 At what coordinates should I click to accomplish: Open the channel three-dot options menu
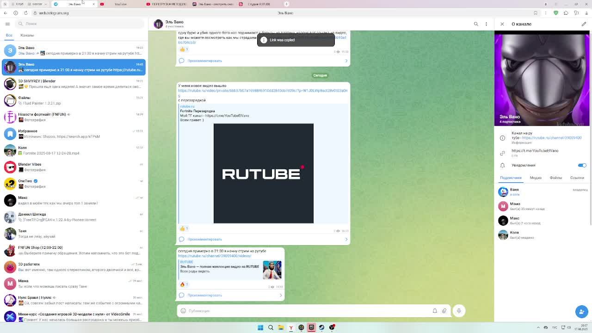486,24
